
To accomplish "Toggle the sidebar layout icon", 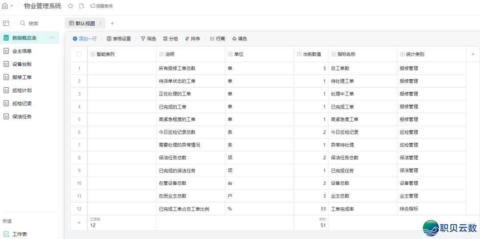I will [6, 23].
